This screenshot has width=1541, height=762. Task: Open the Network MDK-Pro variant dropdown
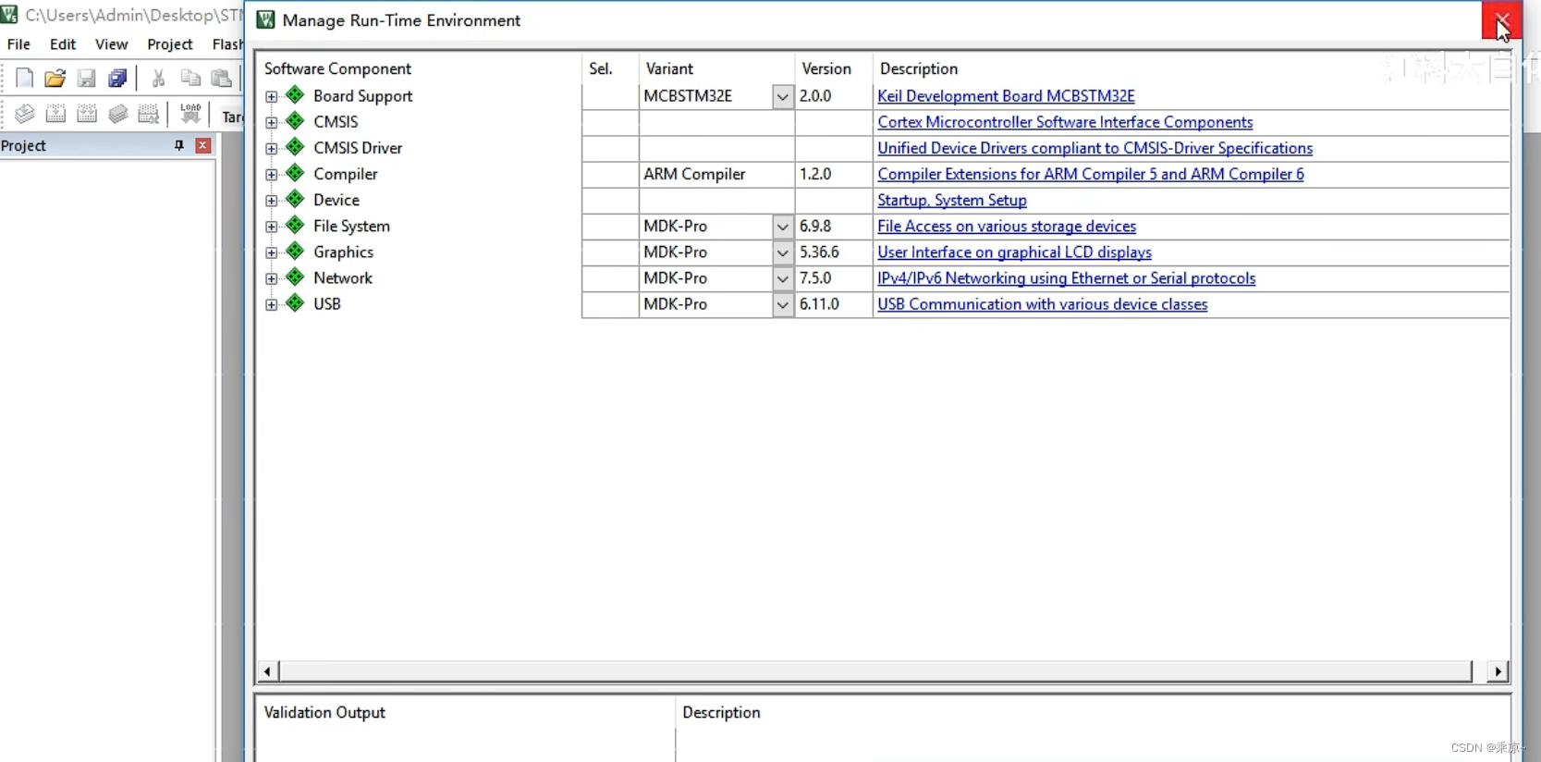click(782, 278)
